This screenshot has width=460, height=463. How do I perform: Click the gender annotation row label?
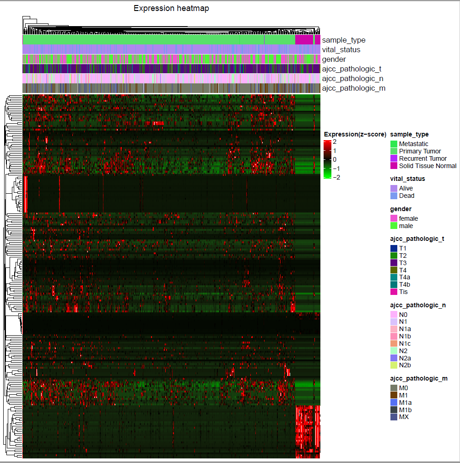coord(334,60)
